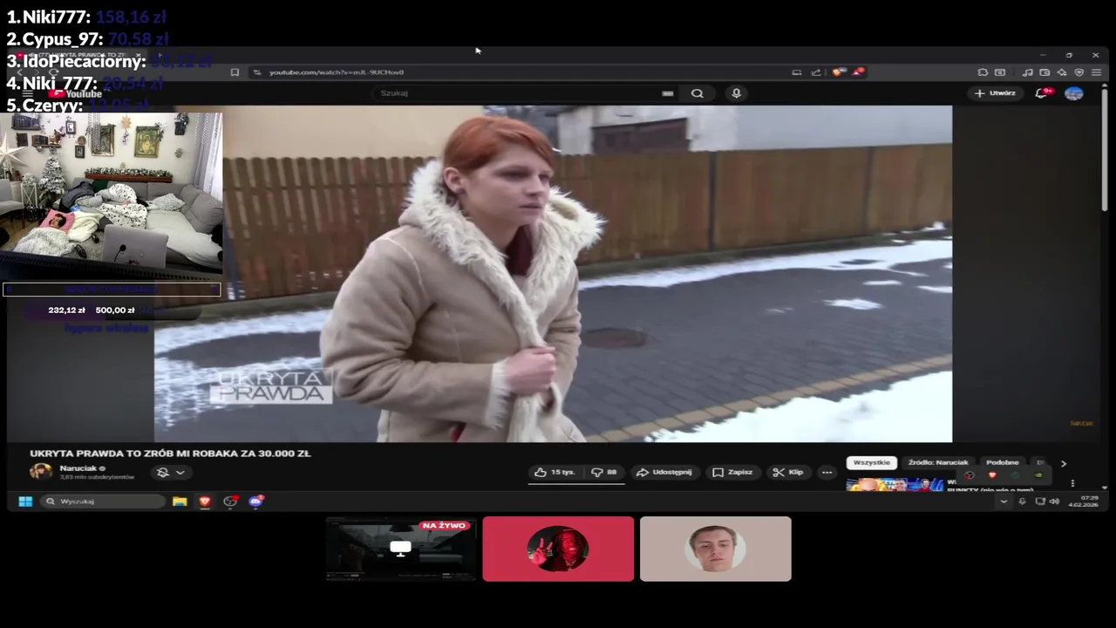1116x628 pixels.
Task: Open the YouTube account avatar menu
Action: (x=1074, y=93)
